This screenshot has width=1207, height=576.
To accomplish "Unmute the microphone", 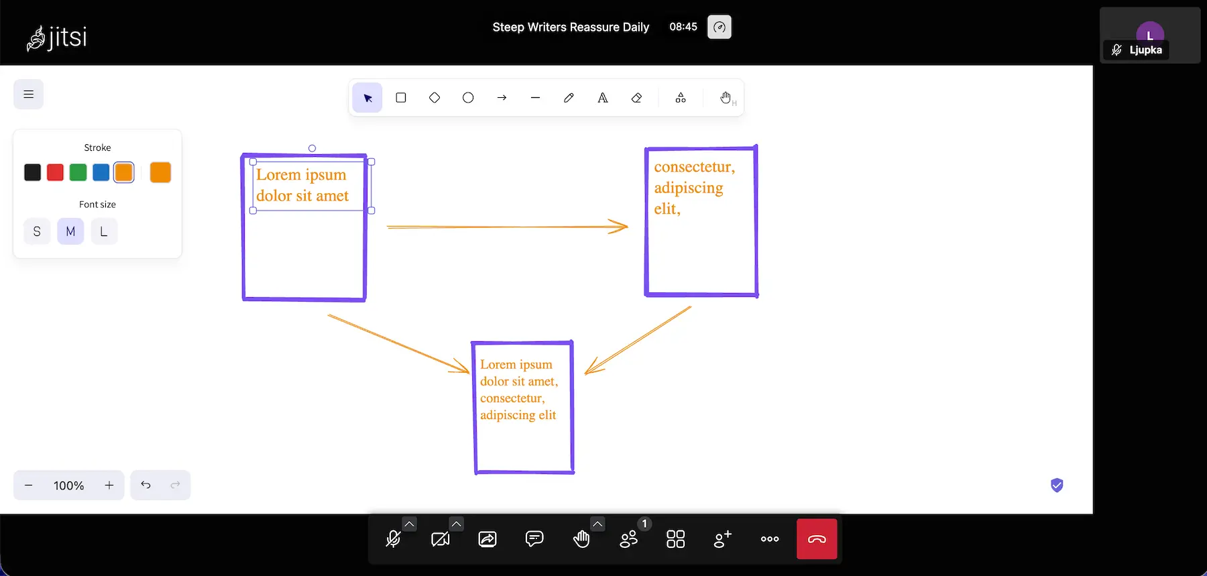I will [x=394, y=539].
